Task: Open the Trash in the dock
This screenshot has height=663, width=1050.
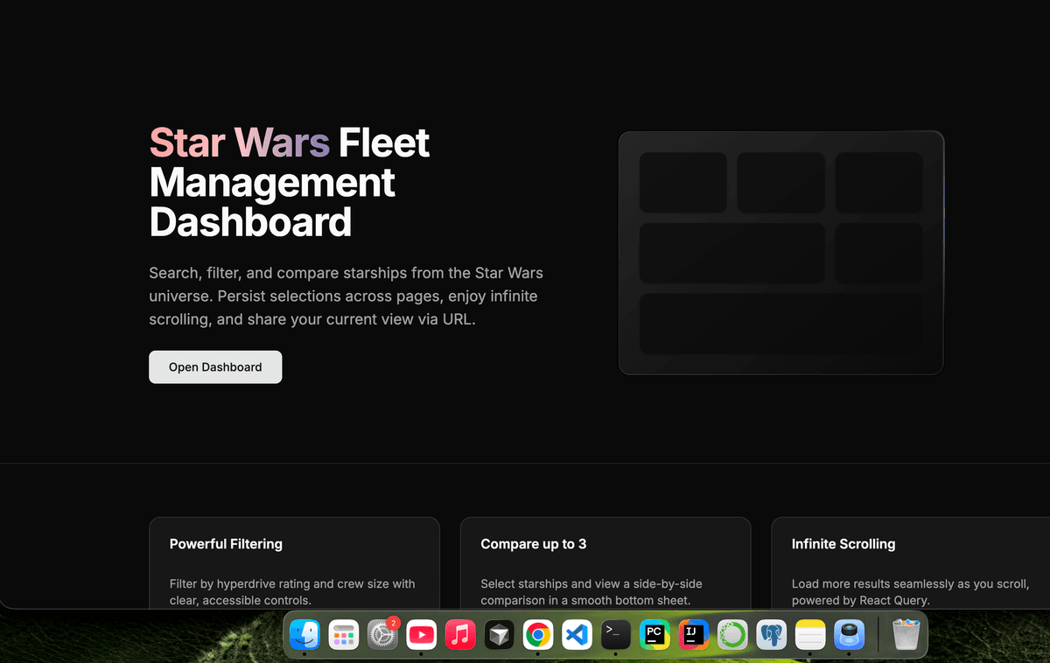Action: (x=906, y=634)
